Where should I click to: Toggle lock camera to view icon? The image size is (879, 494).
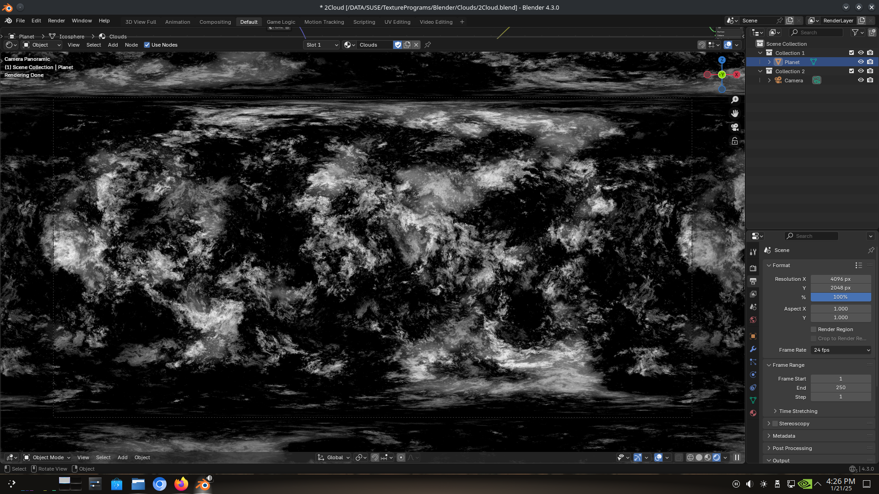click(x=735, y=141)
